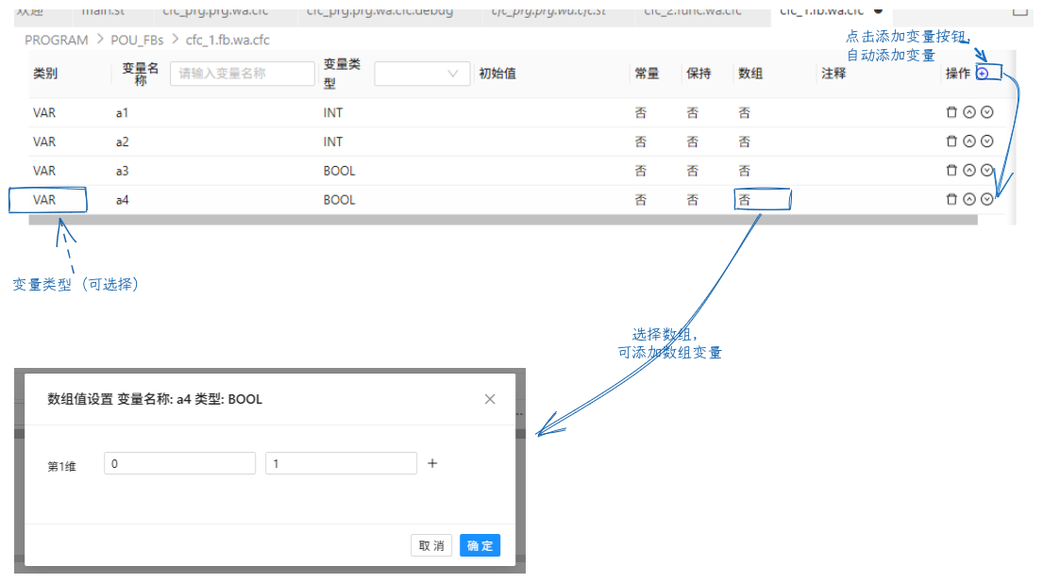The width and height of the screenshot is (1043, 583).
Task: Delete variable a1 with its trash icon
Action: click(951, 112)
